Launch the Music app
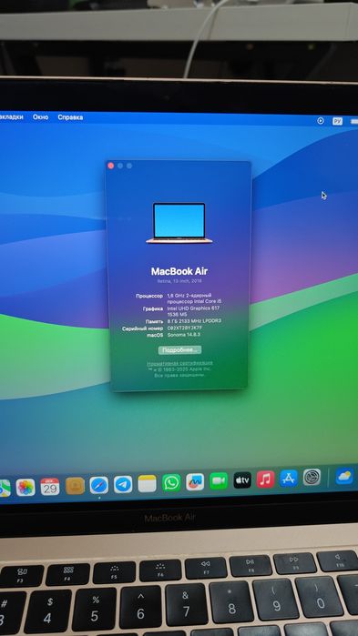 click(x=265, y=480)
